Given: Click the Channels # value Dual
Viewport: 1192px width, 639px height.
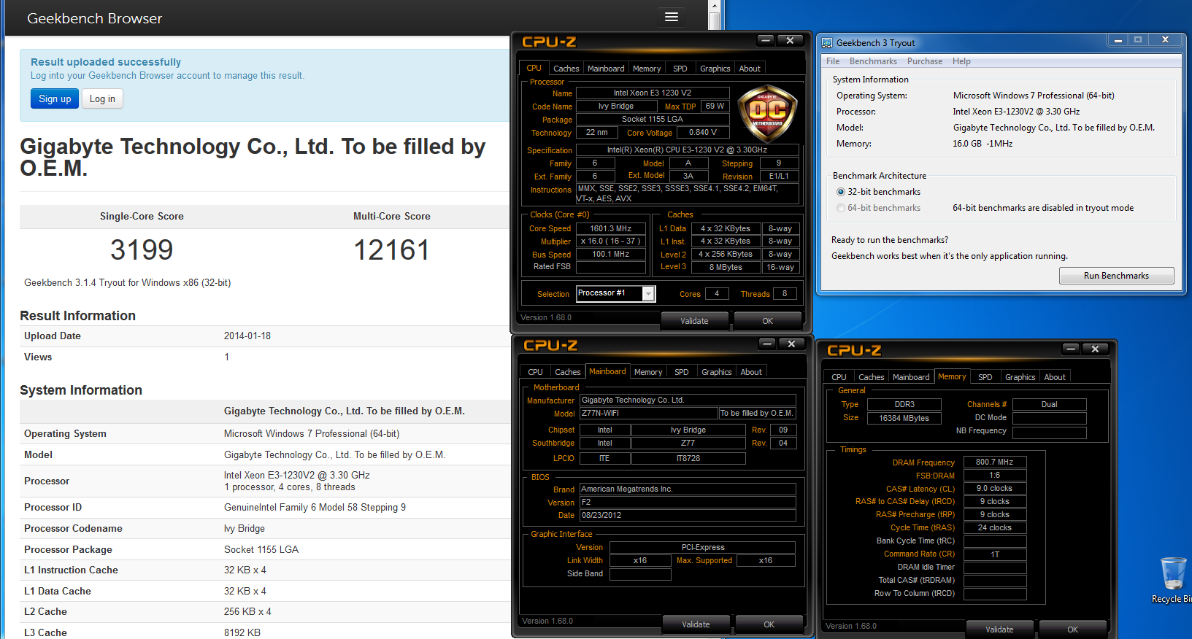Looking at the screenshot, I should [1050, 404].
